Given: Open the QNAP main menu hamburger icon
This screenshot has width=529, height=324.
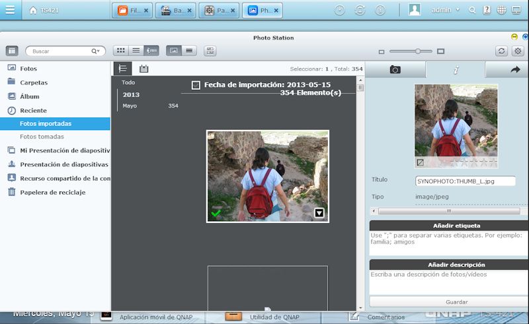Looking at the screenshot, I should click(x=10, y=10).
